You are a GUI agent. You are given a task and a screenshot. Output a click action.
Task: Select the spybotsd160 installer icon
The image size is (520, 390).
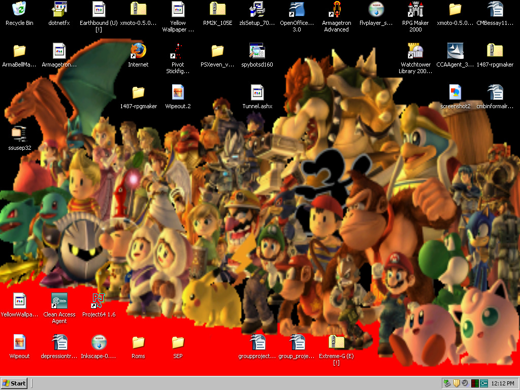tap(257, 51)
